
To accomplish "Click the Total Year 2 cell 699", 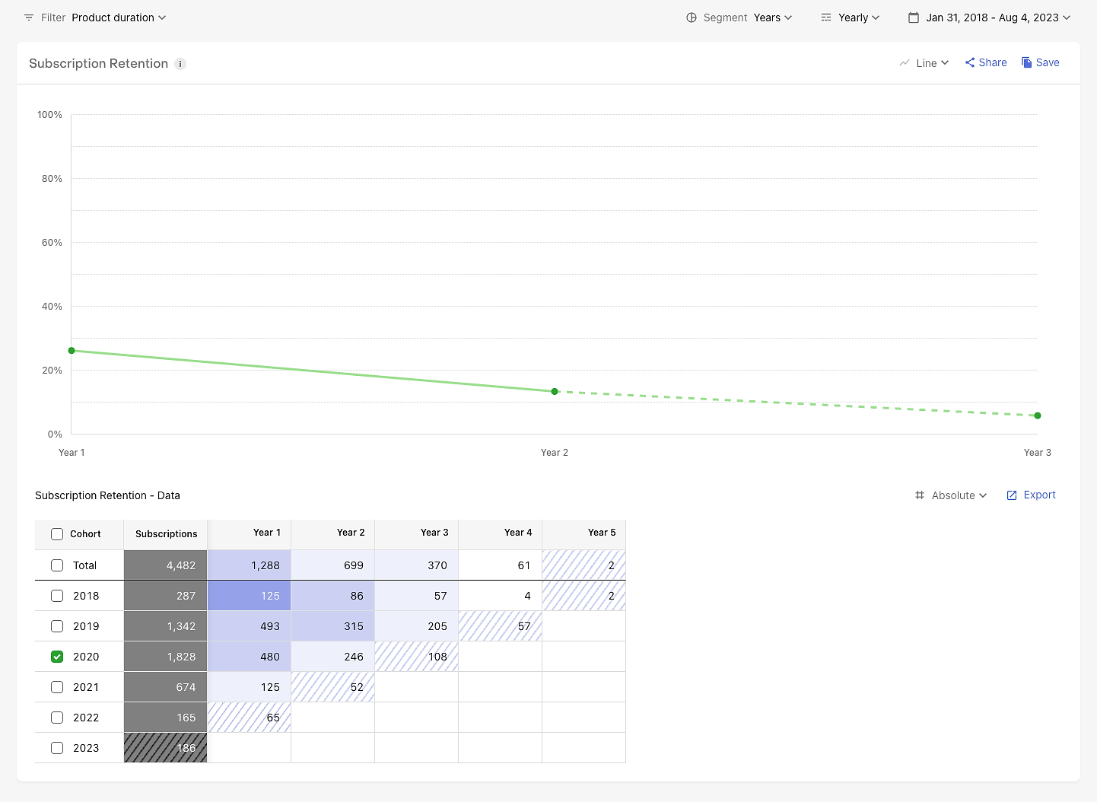I will tap(333, 565).
